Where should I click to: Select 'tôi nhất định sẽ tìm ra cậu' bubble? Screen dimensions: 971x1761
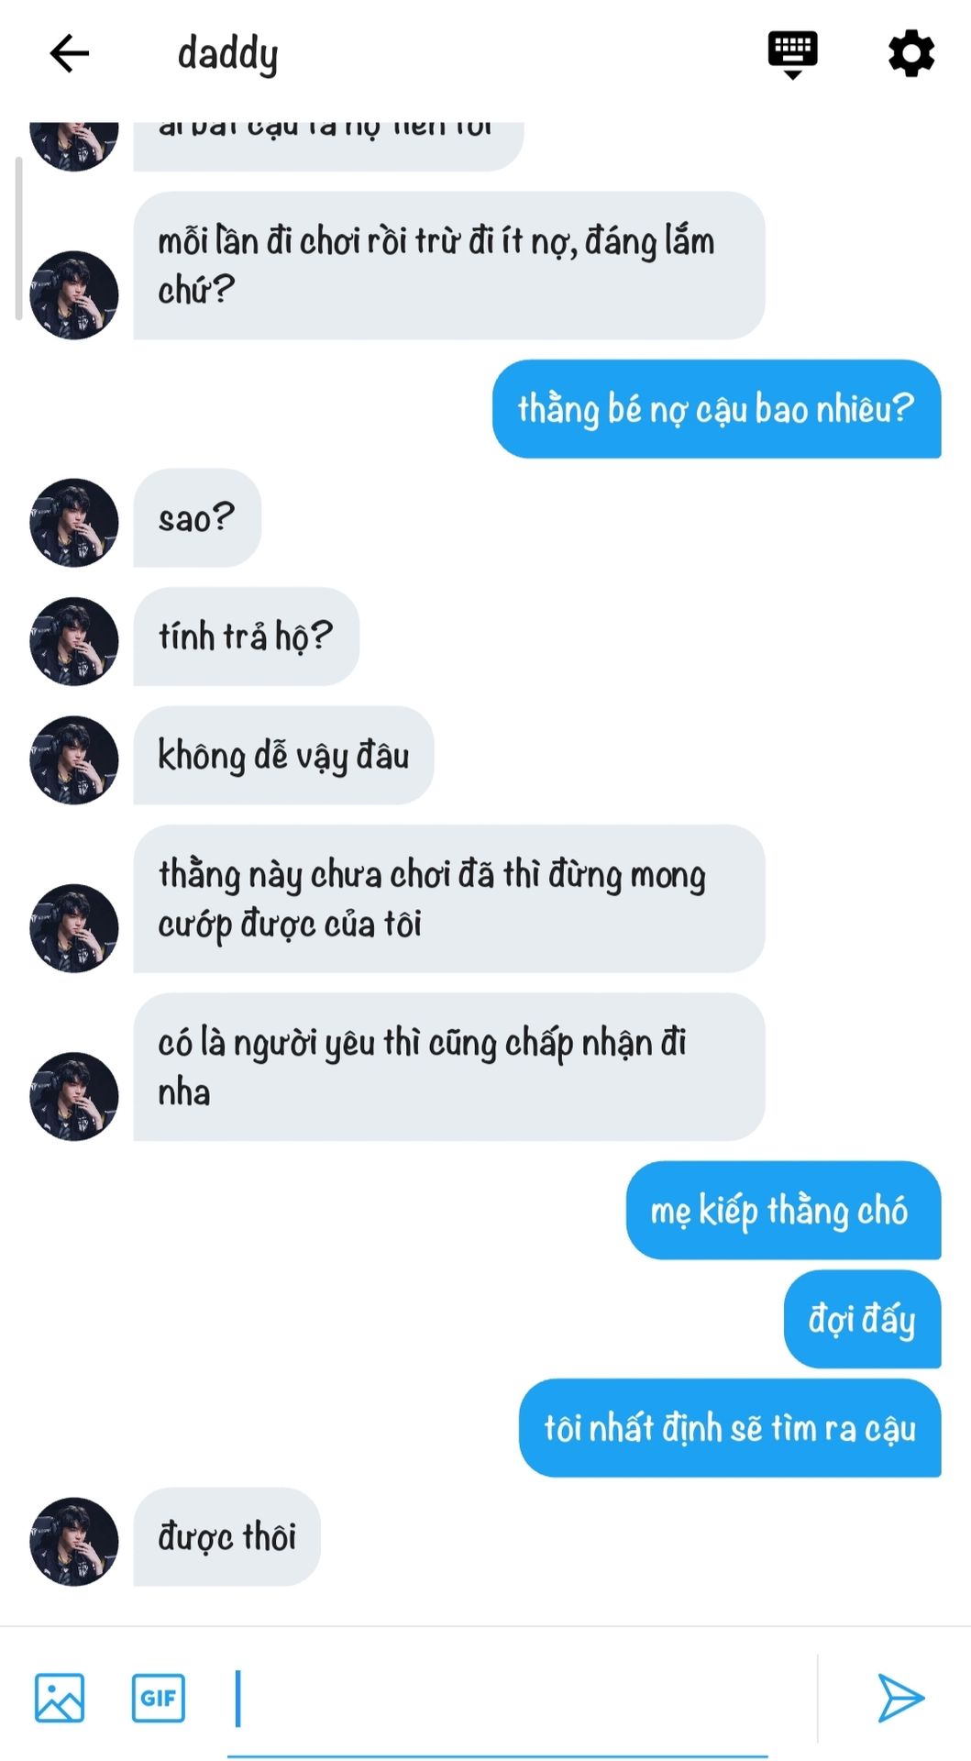coord(730,1428)
